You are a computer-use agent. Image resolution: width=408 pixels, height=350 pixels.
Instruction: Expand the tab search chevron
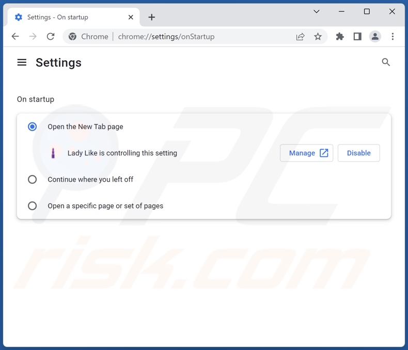click(317, 11)
